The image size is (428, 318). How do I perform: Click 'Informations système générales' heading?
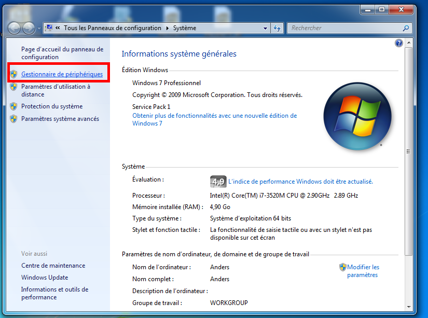(x=179, y=54)
